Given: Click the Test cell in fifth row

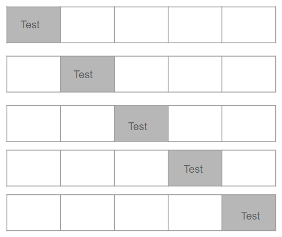Looking at the screenshot, I should [x=249, y=212].
